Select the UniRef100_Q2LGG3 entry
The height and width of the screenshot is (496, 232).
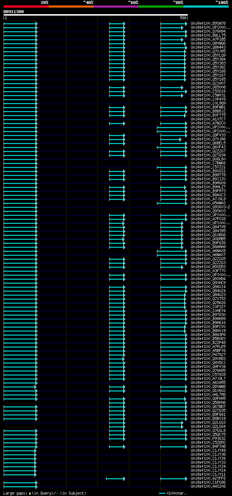(x=208, y=422)
